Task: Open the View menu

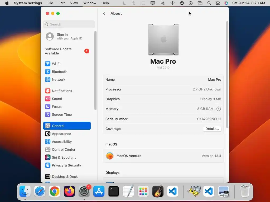Action: pyautogui.click(x=74, y=3)
